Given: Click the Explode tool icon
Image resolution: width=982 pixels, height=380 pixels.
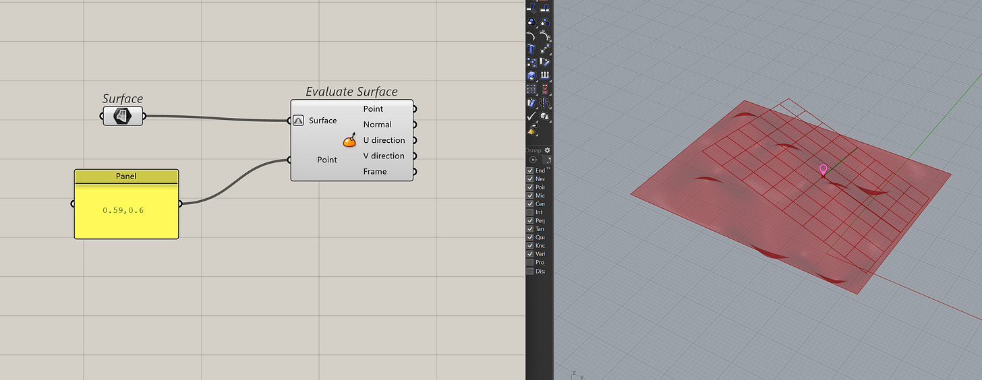Looking at the screenshot, I should [x=544, y=22].
